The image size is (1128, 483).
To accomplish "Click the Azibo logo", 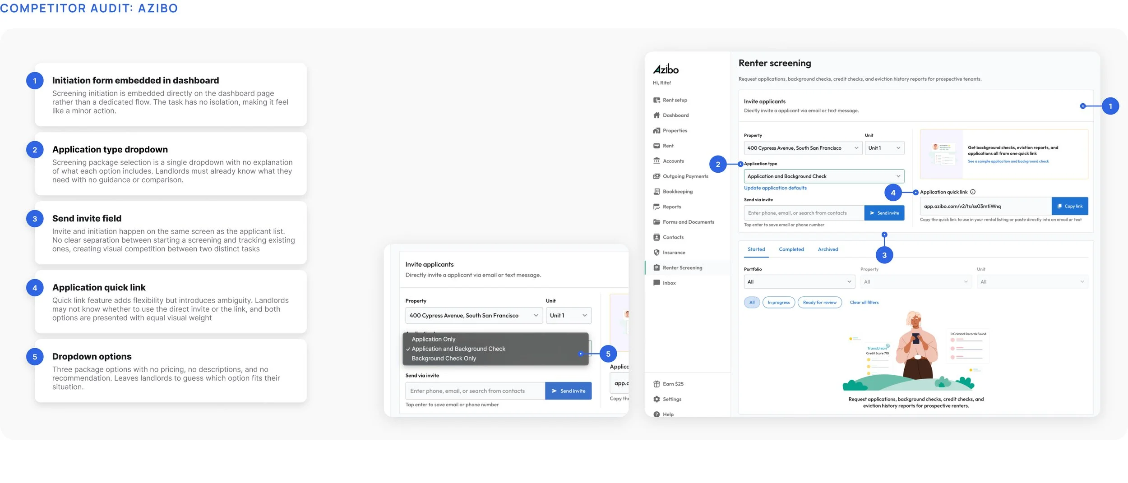I will (666, 69).
